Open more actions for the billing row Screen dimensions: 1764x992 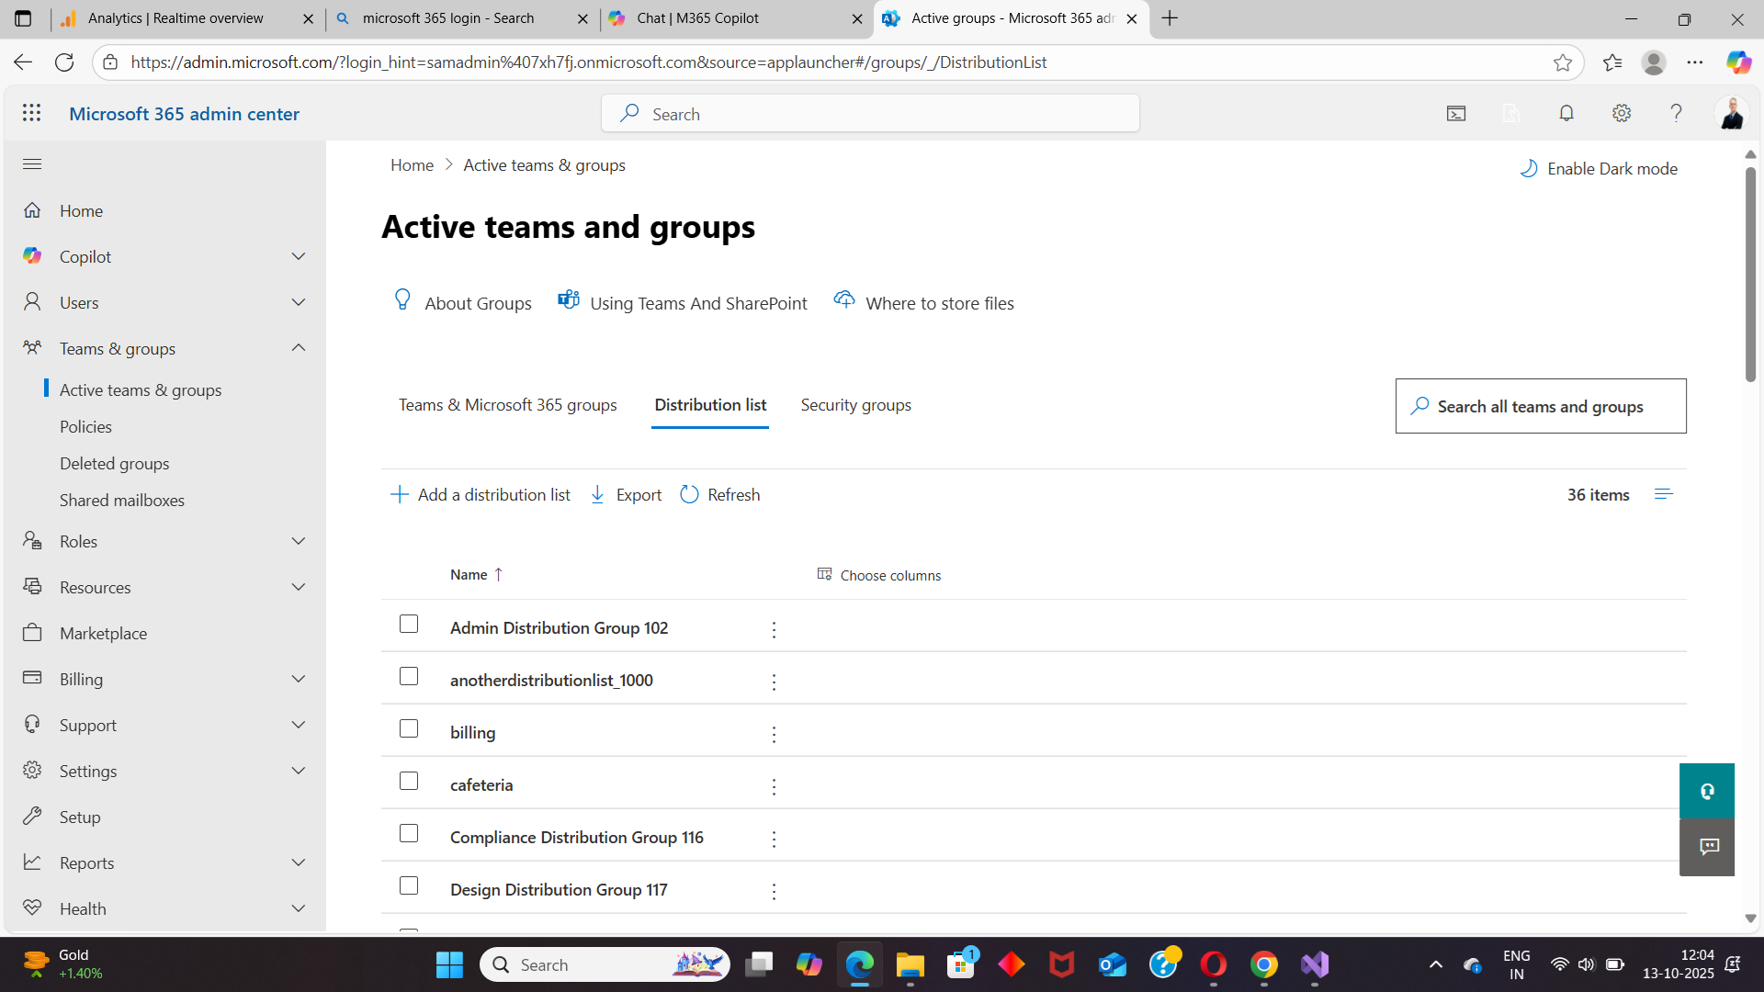774,734
